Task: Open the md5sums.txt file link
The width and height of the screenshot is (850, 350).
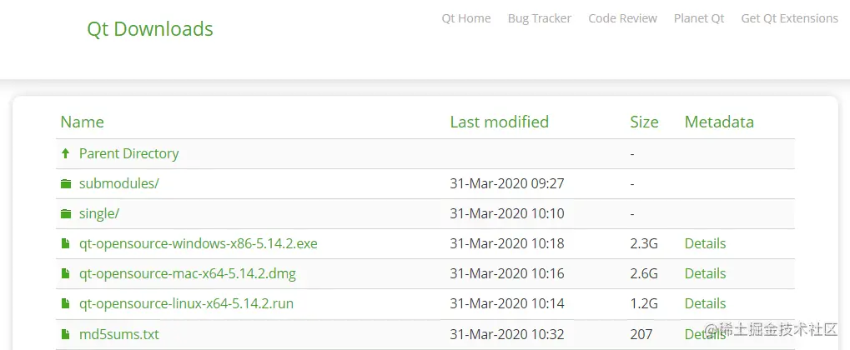Action: [x=118, y=335]
